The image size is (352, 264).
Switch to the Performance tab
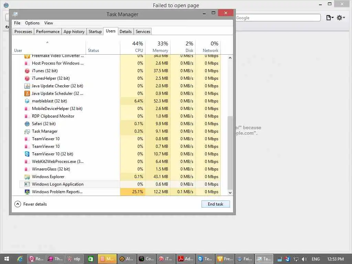(x=48, y=32)
